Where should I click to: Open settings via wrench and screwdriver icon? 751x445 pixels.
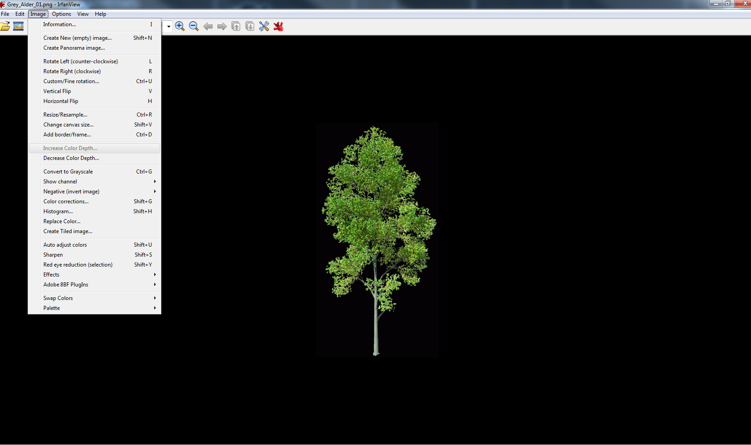coord(264,26)
